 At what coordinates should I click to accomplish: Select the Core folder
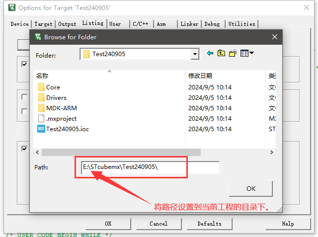pyautogui.click(x=53, y=87)
